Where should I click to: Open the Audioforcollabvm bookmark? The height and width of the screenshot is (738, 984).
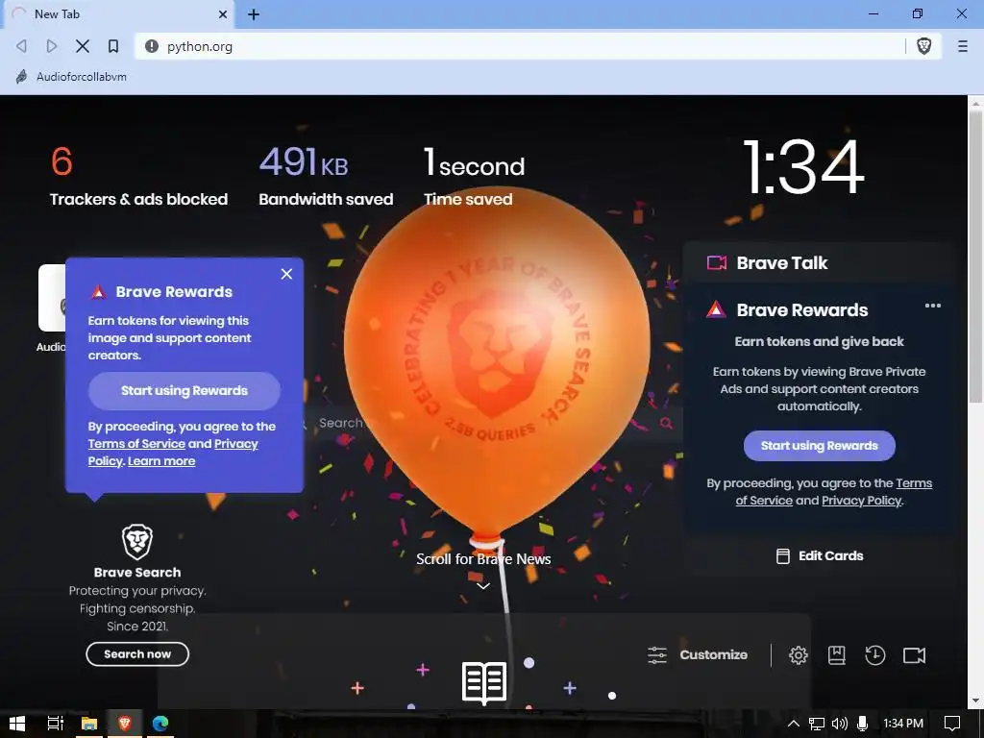pos(71,77)
